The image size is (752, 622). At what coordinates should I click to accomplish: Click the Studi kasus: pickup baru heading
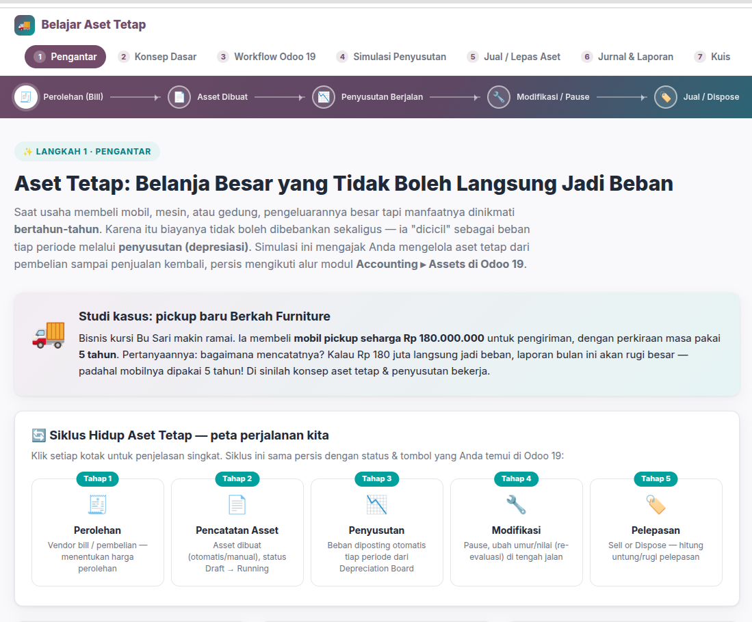coord(205,316)
